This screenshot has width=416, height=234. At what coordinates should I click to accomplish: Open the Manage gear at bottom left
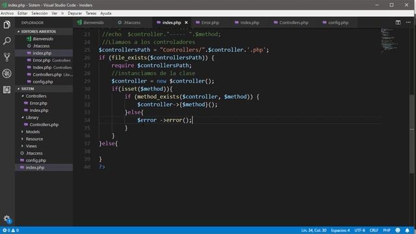7,219
